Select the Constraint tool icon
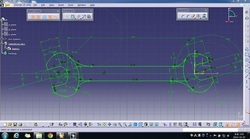Image resolution: width=250 pixels, height=139 pixels. tap(73, 16)
